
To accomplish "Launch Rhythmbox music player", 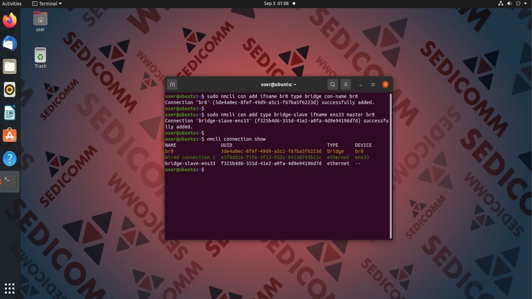I will tap(10, 90).
